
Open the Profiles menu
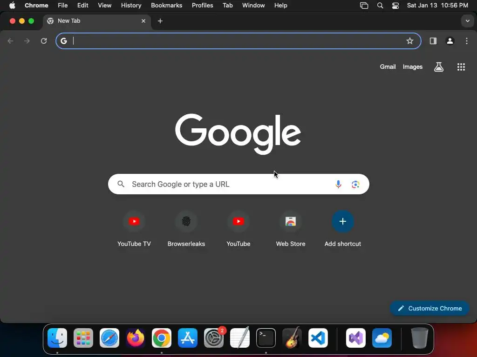[202, 6]
